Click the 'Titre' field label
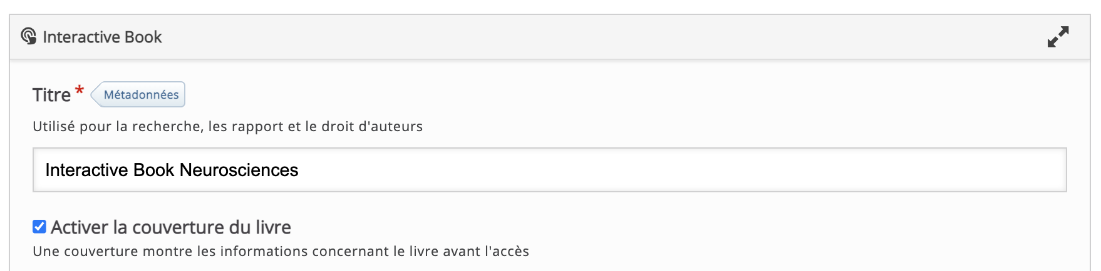 [51, 95]
